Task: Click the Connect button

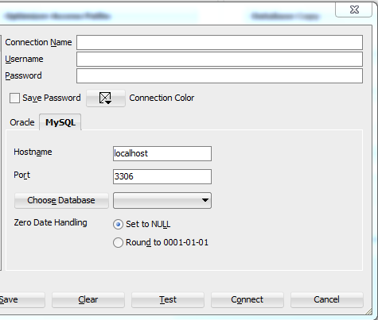Action: (x=247, y=299)
